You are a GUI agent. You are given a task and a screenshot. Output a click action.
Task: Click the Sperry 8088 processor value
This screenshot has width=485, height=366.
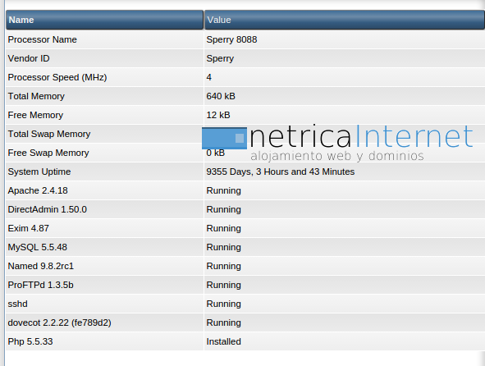pos(231,39)
